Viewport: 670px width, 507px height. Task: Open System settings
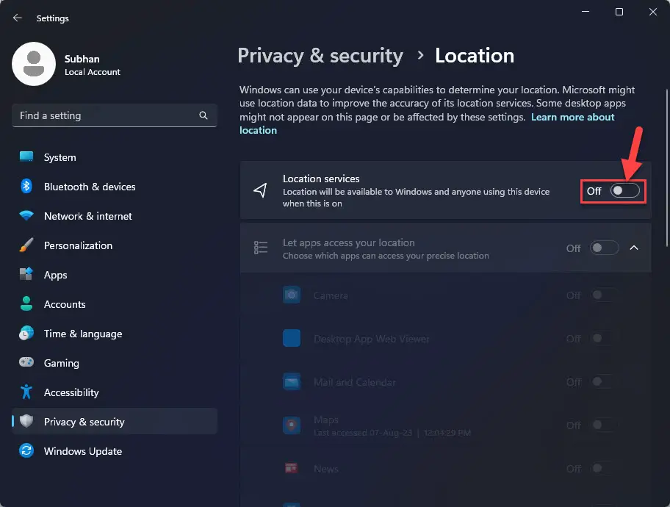point(115,157)
